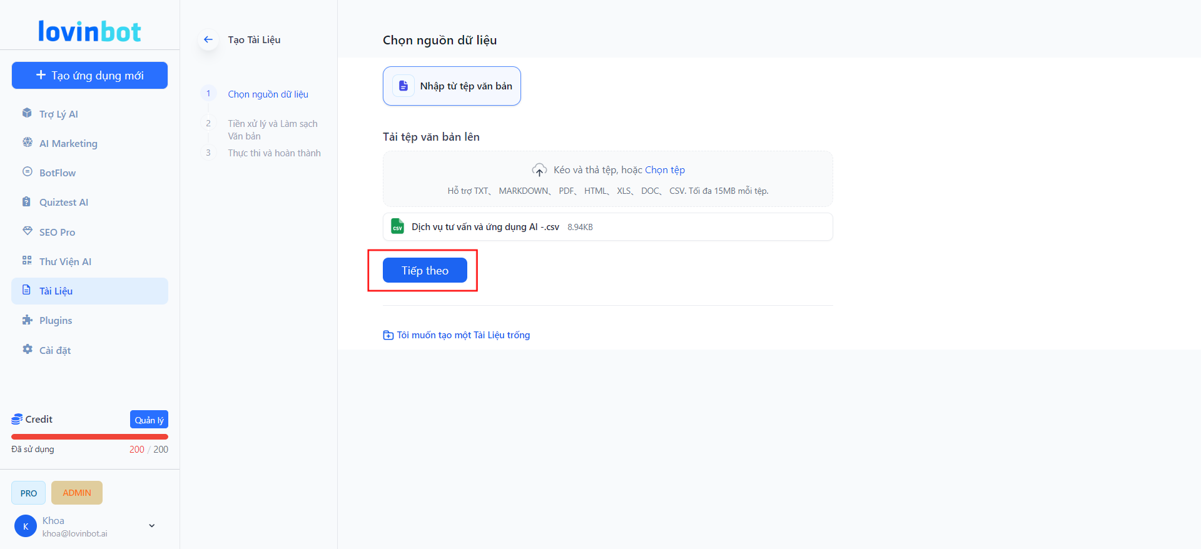Image resolution: width=1201 pixels, height=549 pixels.
Task: Click Tôi muốn tạo một Tài Liệu trống
Action: point(463,335)
